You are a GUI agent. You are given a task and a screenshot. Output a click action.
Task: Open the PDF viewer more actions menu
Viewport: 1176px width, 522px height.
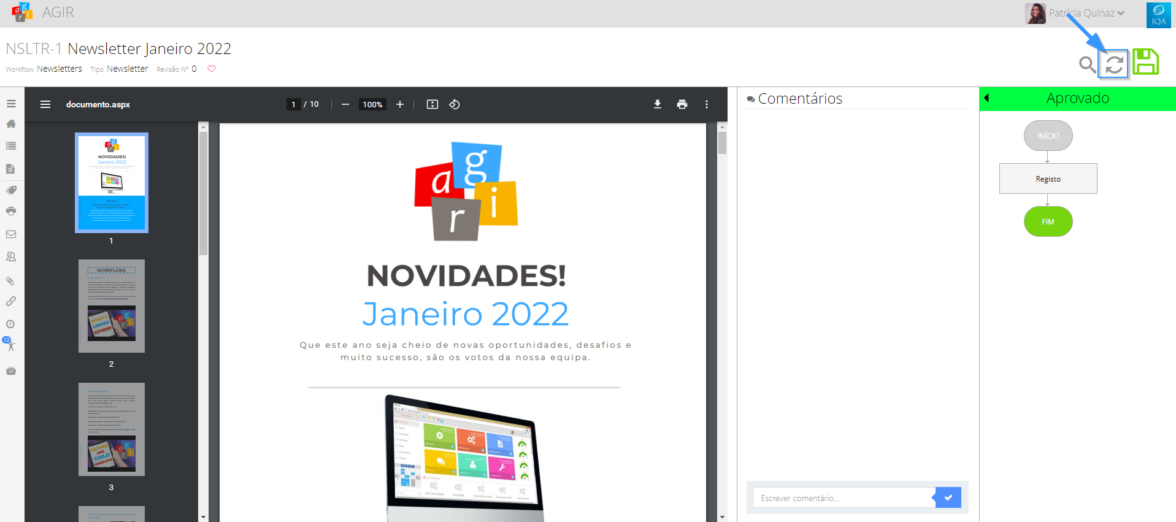point(707,104)
